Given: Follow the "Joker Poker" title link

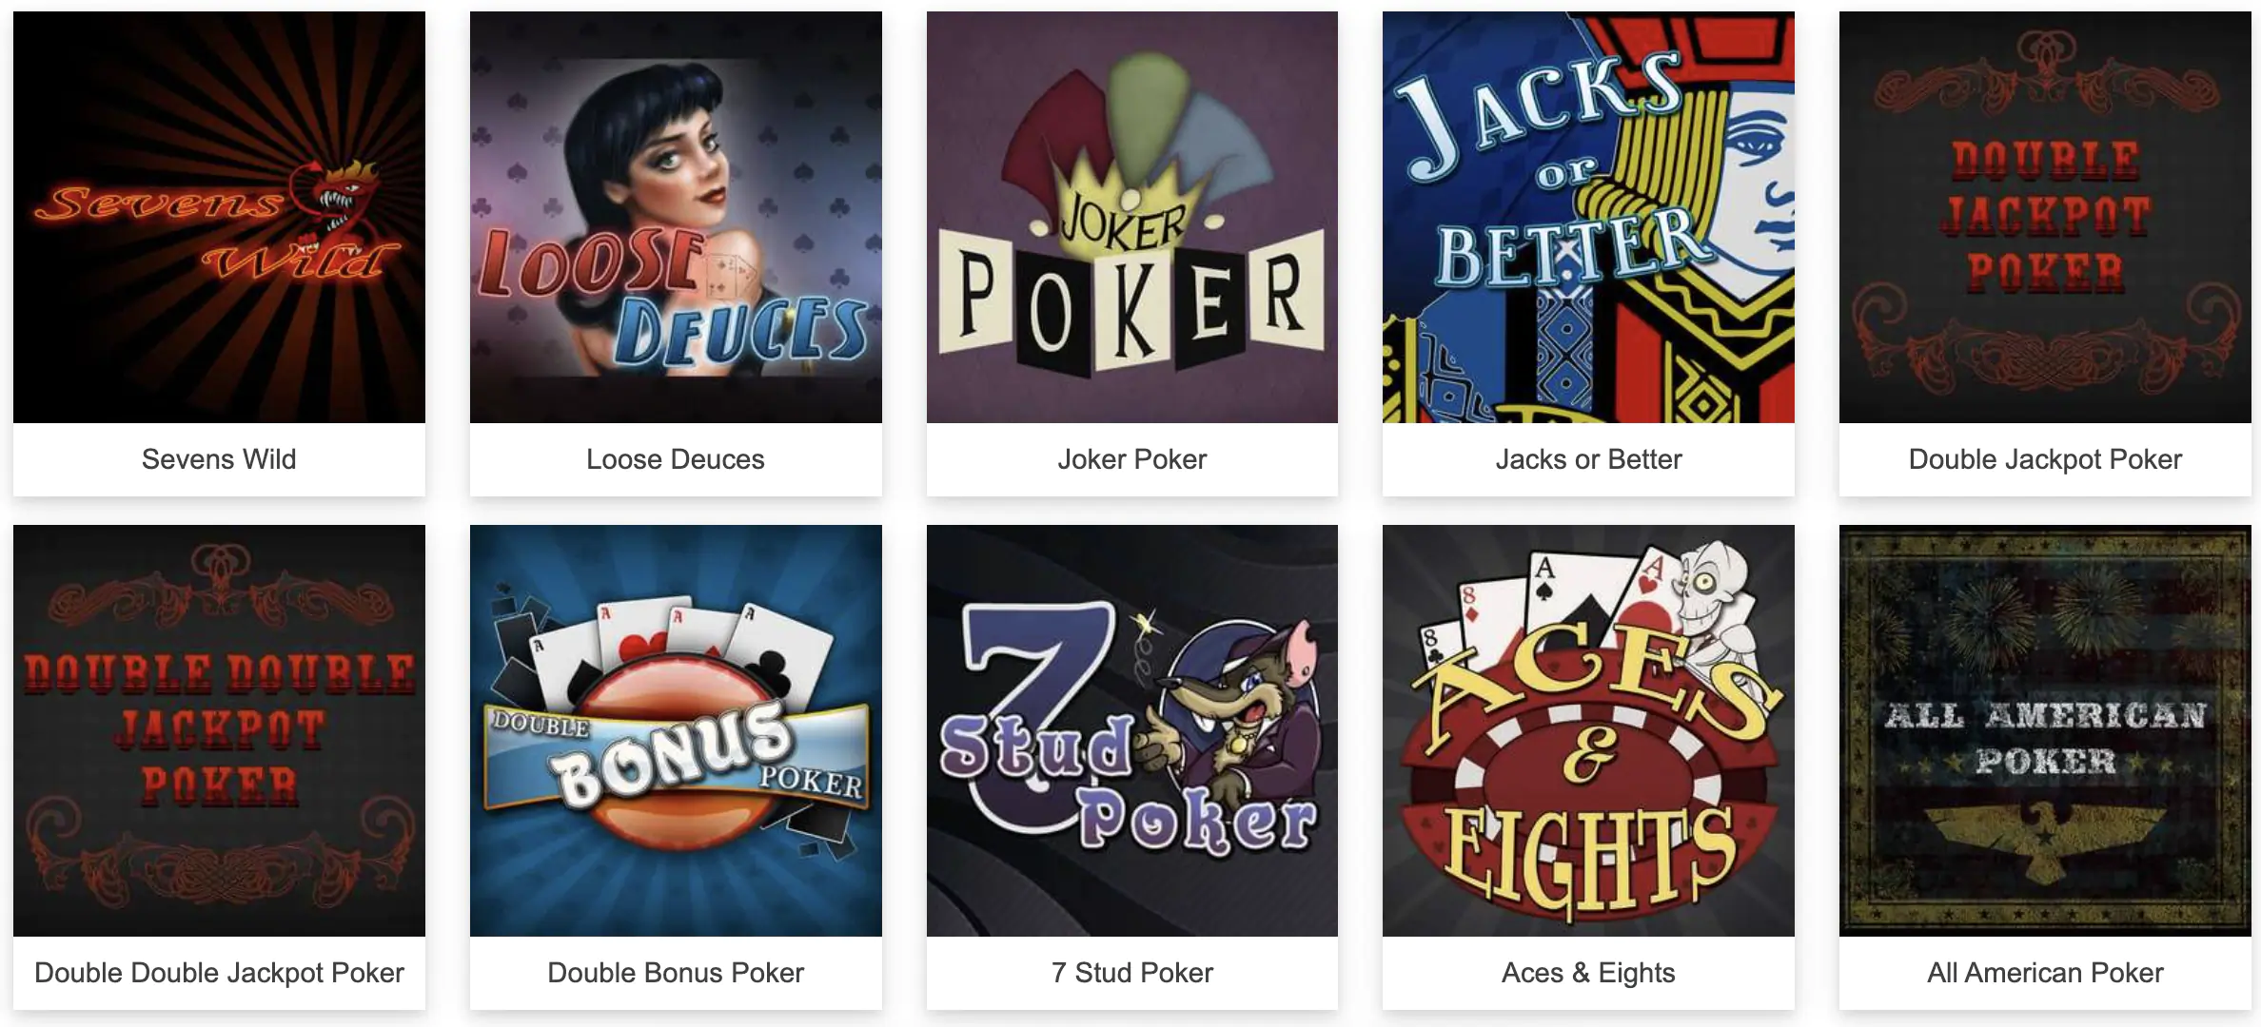Looking at the screenshot, I should 1132,459.
